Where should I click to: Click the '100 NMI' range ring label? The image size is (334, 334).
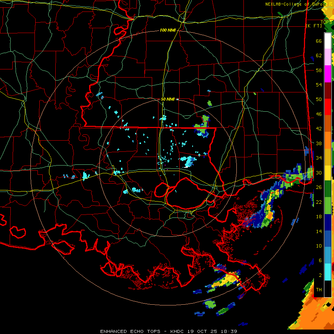(168, 30)
